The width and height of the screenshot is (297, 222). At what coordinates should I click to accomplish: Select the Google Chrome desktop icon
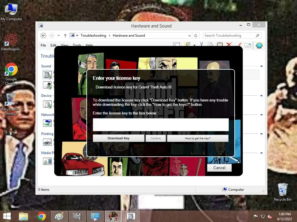click(x=11, y=74)
